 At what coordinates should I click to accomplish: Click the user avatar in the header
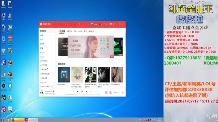pos(92,24)
